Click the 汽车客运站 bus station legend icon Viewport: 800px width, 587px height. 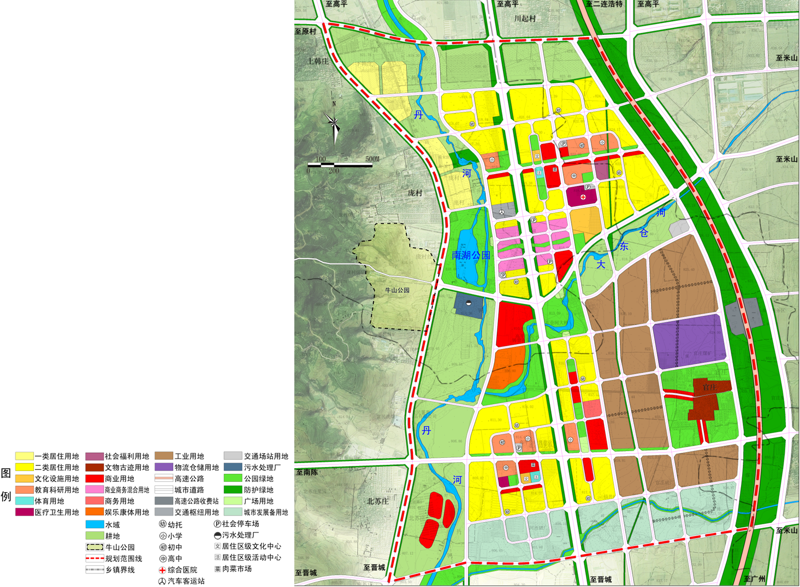[x=162, y=582]
